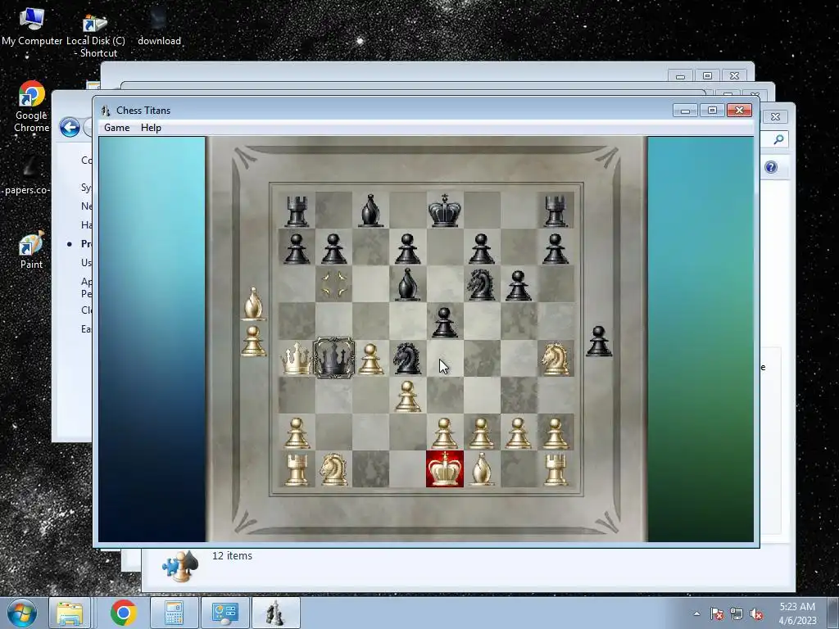The image size is (839, 629).
Task: Open the clock showing 5:23 AM
Action: pos(797,613)
